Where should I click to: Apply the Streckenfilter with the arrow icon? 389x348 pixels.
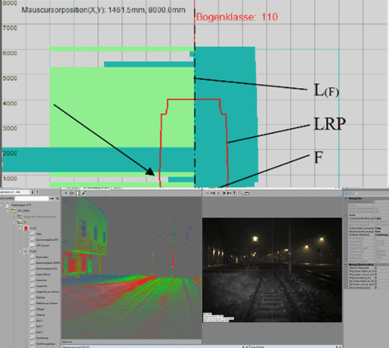(x=52, y=198)
